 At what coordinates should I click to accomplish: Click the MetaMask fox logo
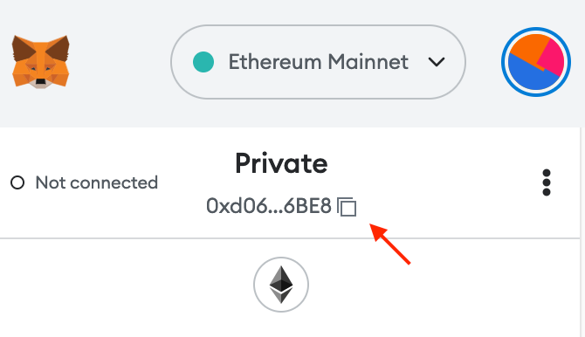point(41,62)
